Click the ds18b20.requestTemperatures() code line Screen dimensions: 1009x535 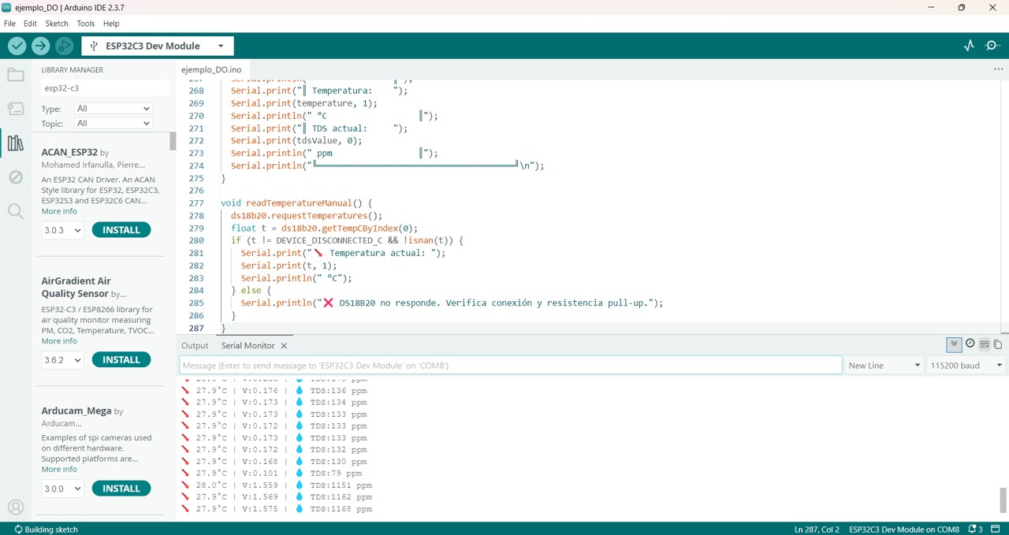(307, 216)
